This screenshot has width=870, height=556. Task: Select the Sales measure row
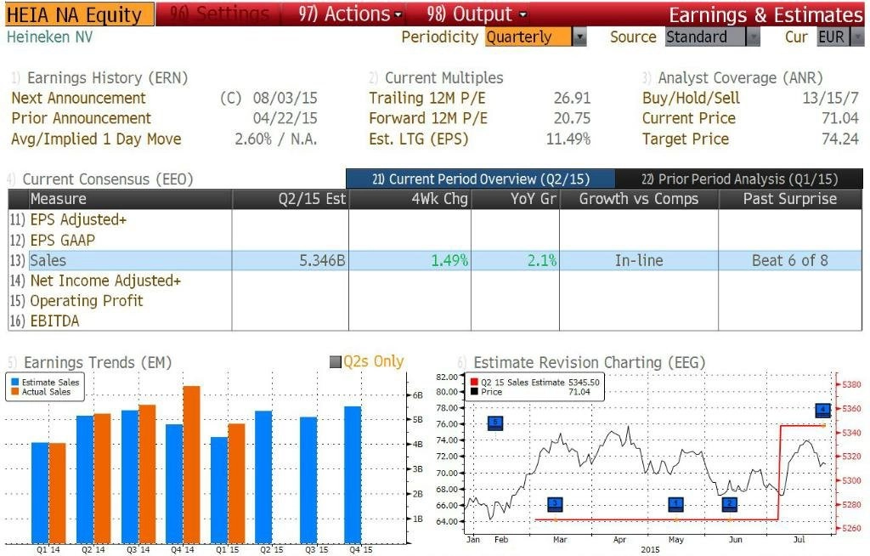tap(435, 260)
